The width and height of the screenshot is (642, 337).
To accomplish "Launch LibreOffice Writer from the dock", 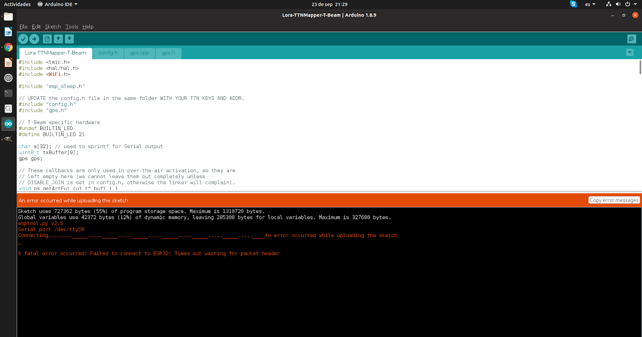I will pyautogui.click(x=8, y=32).
